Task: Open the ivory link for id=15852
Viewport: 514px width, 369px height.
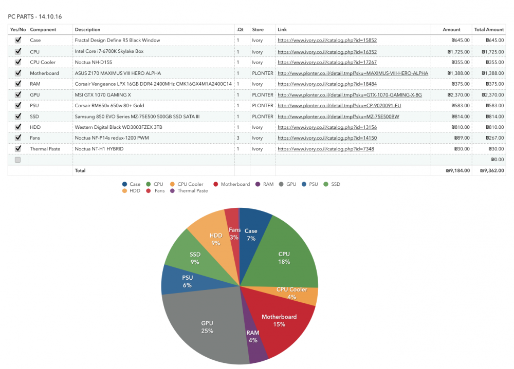Action: 327,40
